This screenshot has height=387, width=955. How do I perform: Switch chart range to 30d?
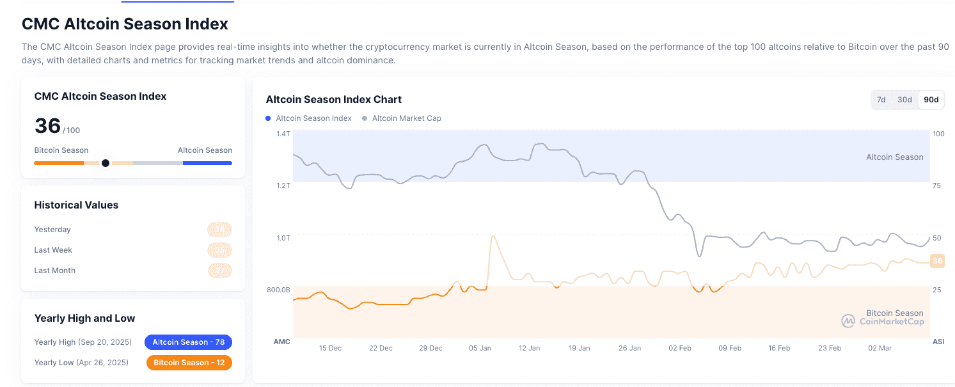pos(904,100)
